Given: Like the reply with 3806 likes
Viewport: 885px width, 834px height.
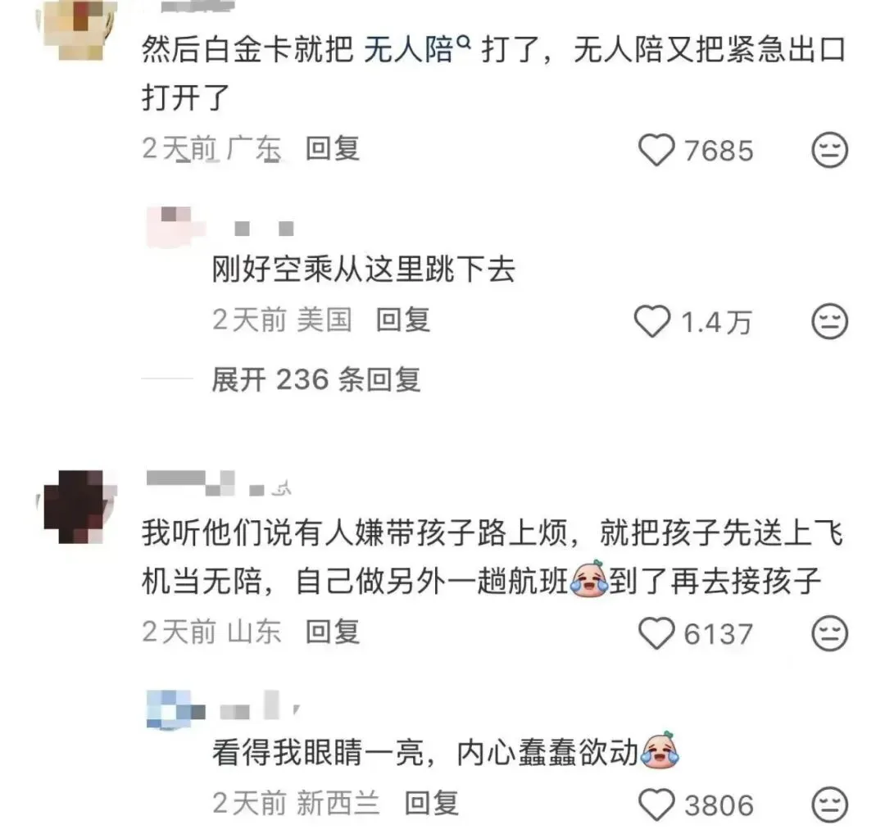Looking at the screenshot, I should [x=656, y=804].
